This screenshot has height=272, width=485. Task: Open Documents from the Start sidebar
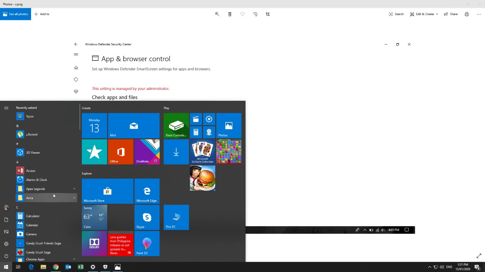coord(6,219)
